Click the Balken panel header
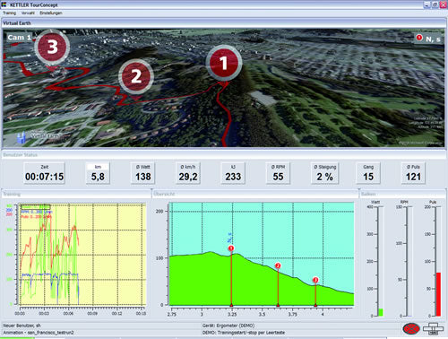The height and width of the screenshot is (339, 448). click(x=403, y=194)
